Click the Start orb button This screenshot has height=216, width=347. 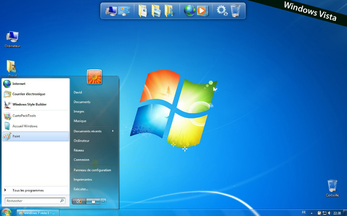pyautogui.click(x=6, y=213)
